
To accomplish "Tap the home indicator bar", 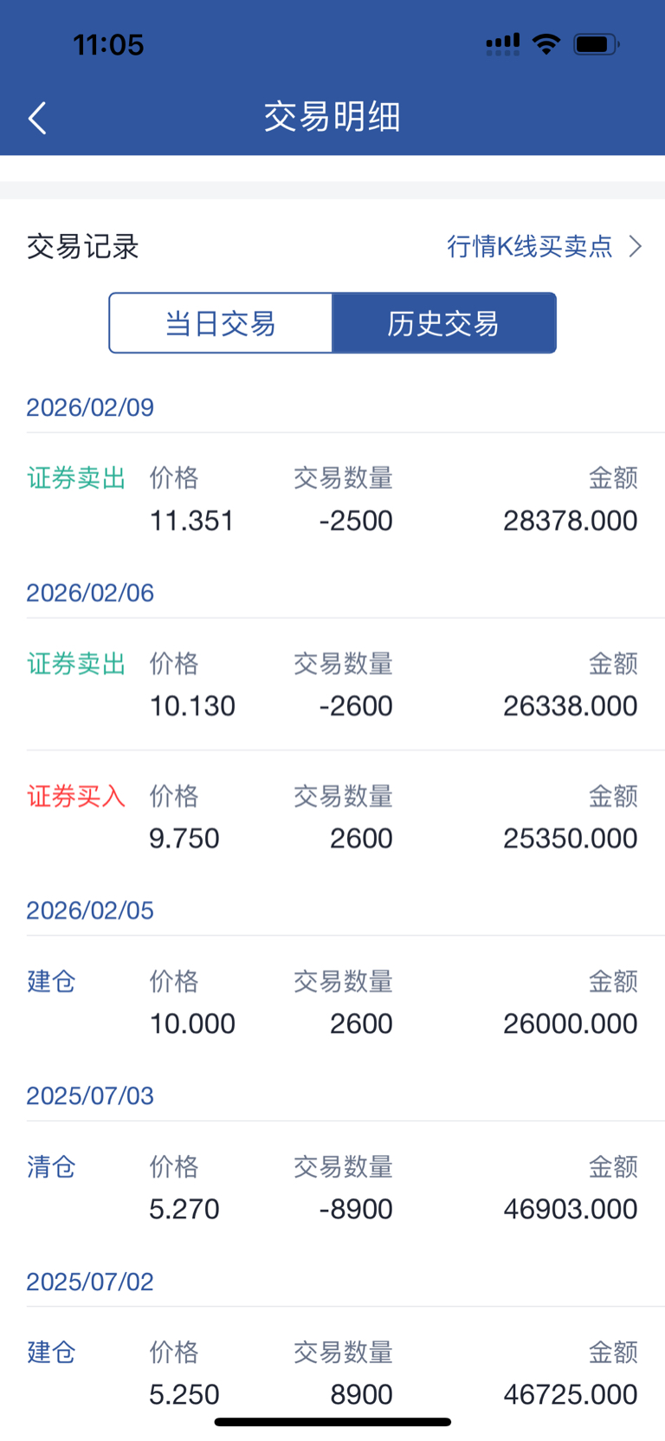I will [332, 1422].
